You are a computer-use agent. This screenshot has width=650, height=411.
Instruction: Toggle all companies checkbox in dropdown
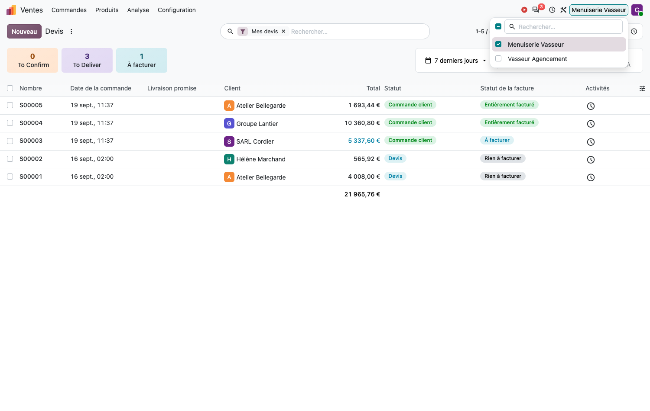(498, 26)
